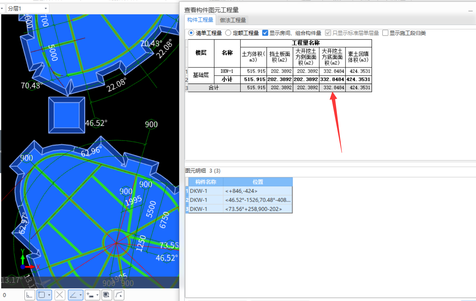Click the 名称 table header
The height and width of the screenshot is (301, 476).
point(227,53)
